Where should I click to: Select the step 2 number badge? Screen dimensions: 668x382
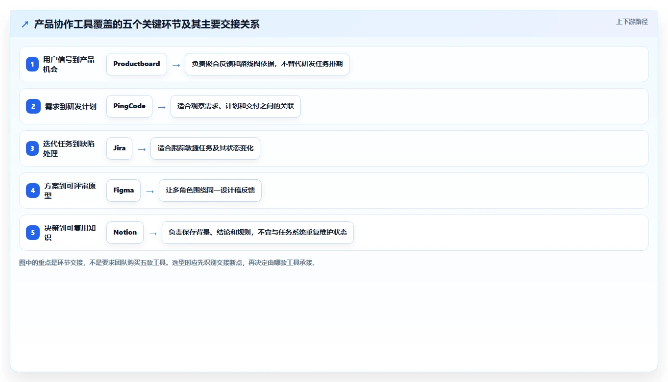click(32, 106)
